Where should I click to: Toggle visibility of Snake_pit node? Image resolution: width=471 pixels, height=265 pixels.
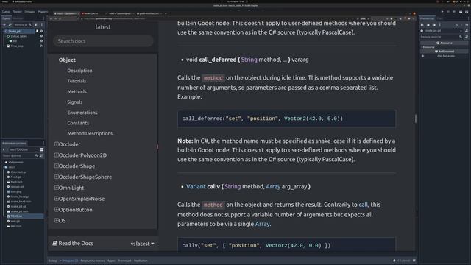(41, 31)
